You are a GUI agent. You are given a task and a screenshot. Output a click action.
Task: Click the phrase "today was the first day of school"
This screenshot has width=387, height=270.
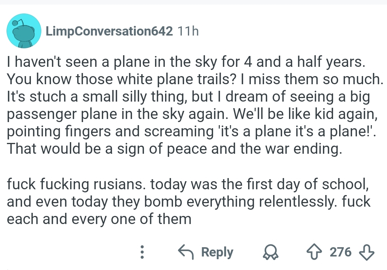point(259,184)
